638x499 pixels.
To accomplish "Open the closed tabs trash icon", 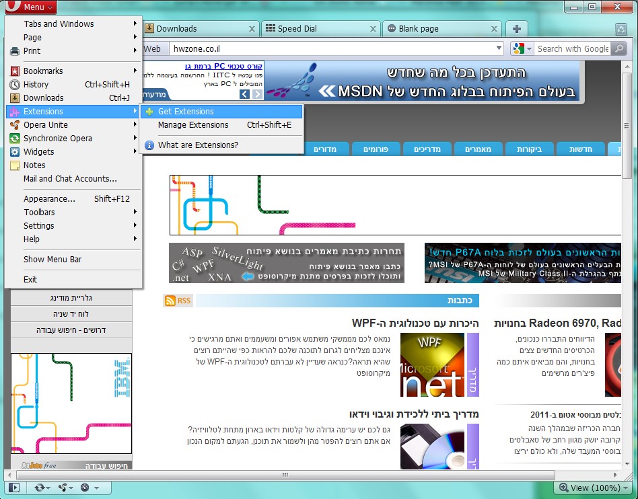I will pos(621,30).
